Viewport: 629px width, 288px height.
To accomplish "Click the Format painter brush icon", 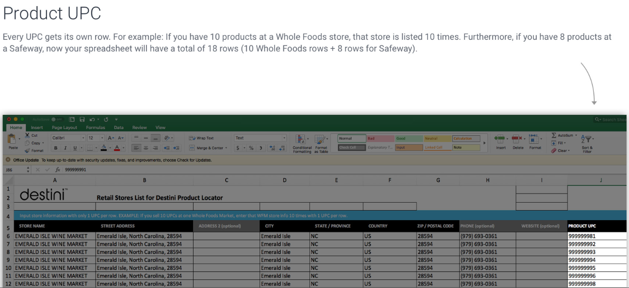I will tap(27, 150).
